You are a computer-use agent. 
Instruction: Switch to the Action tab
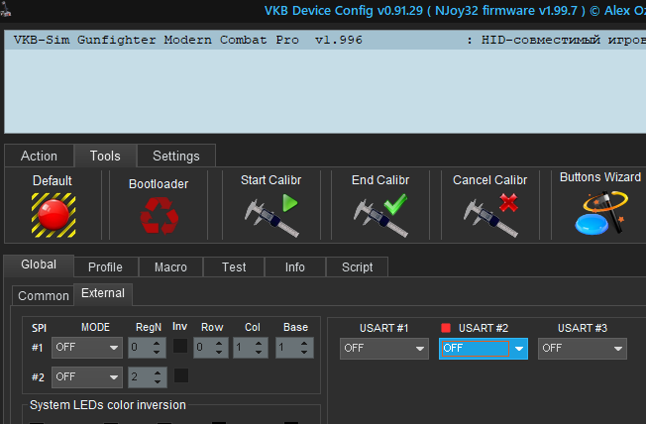coord(39,156)
